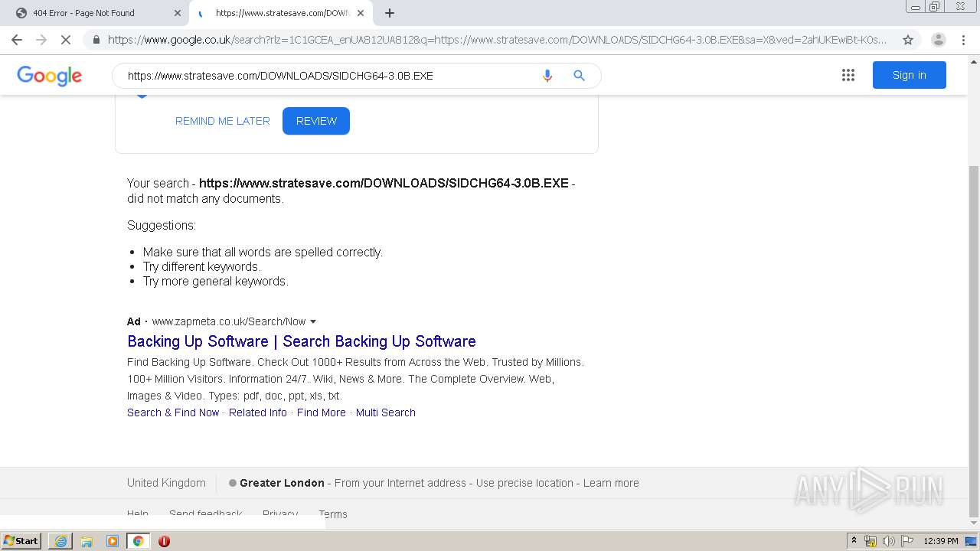This screenshot has height=551, width=980.
Task: Click the vertical page scrollbar
Action: [974, 341]
